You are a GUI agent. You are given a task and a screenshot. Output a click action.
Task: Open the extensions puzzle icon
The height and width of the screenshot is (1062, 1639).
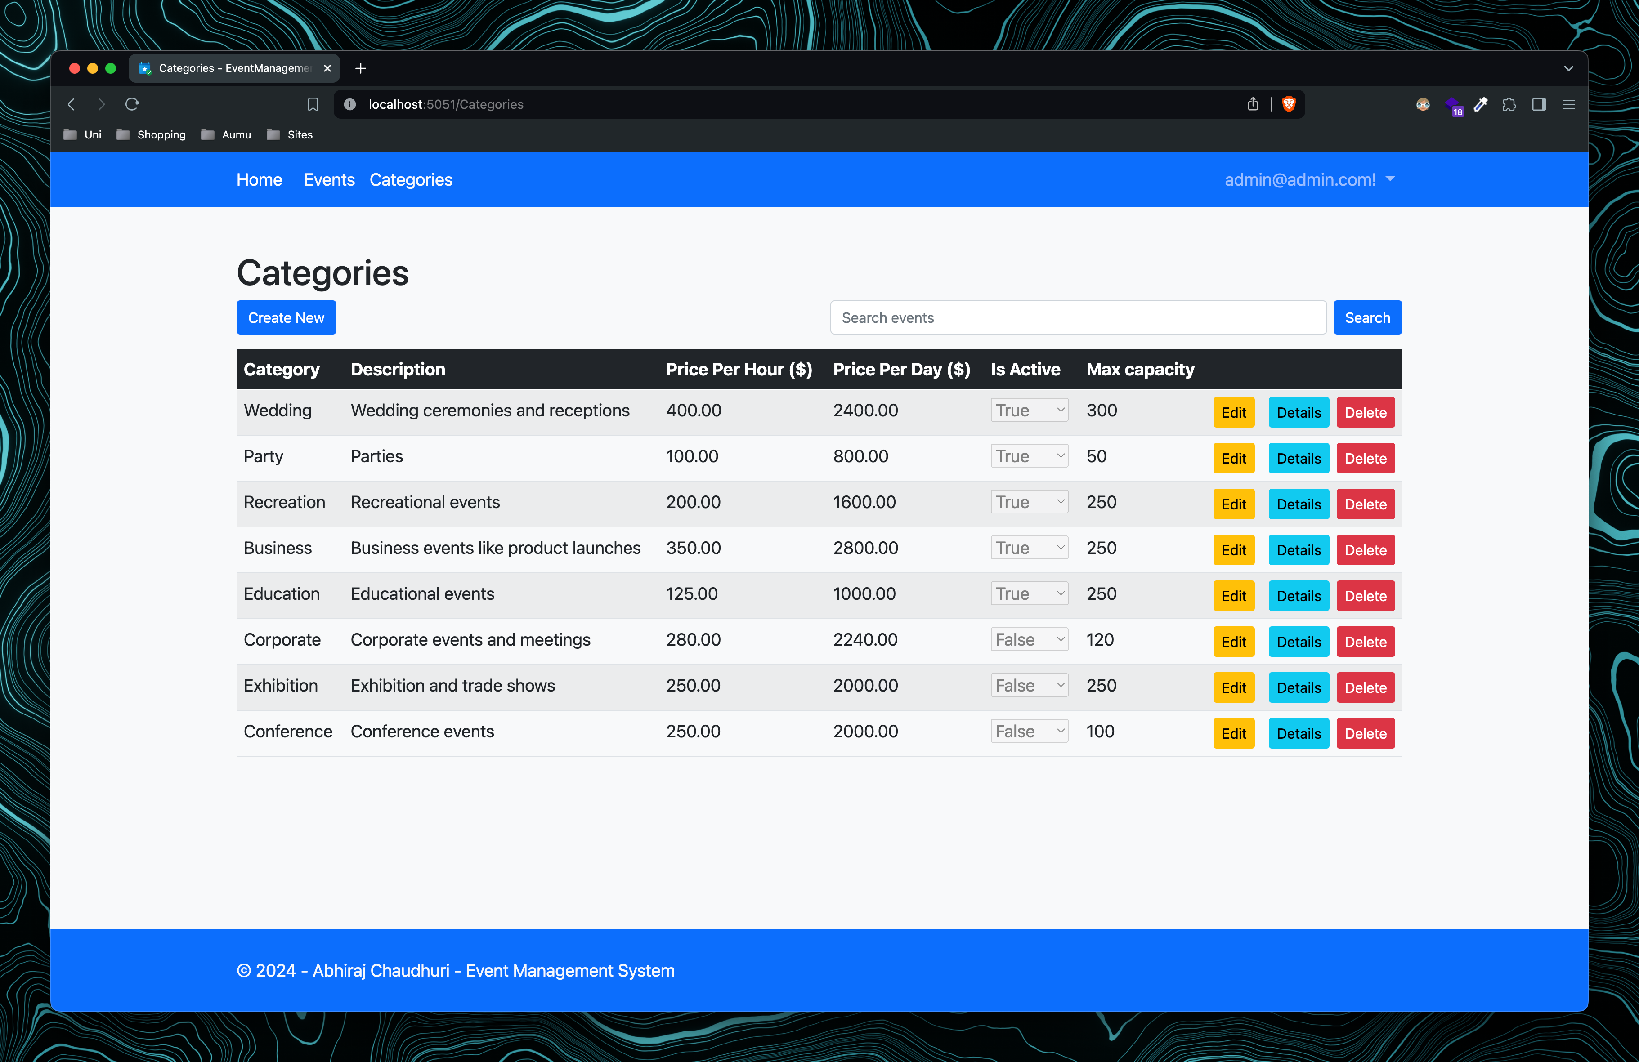pyautogui.click(x=1509, y=105)
